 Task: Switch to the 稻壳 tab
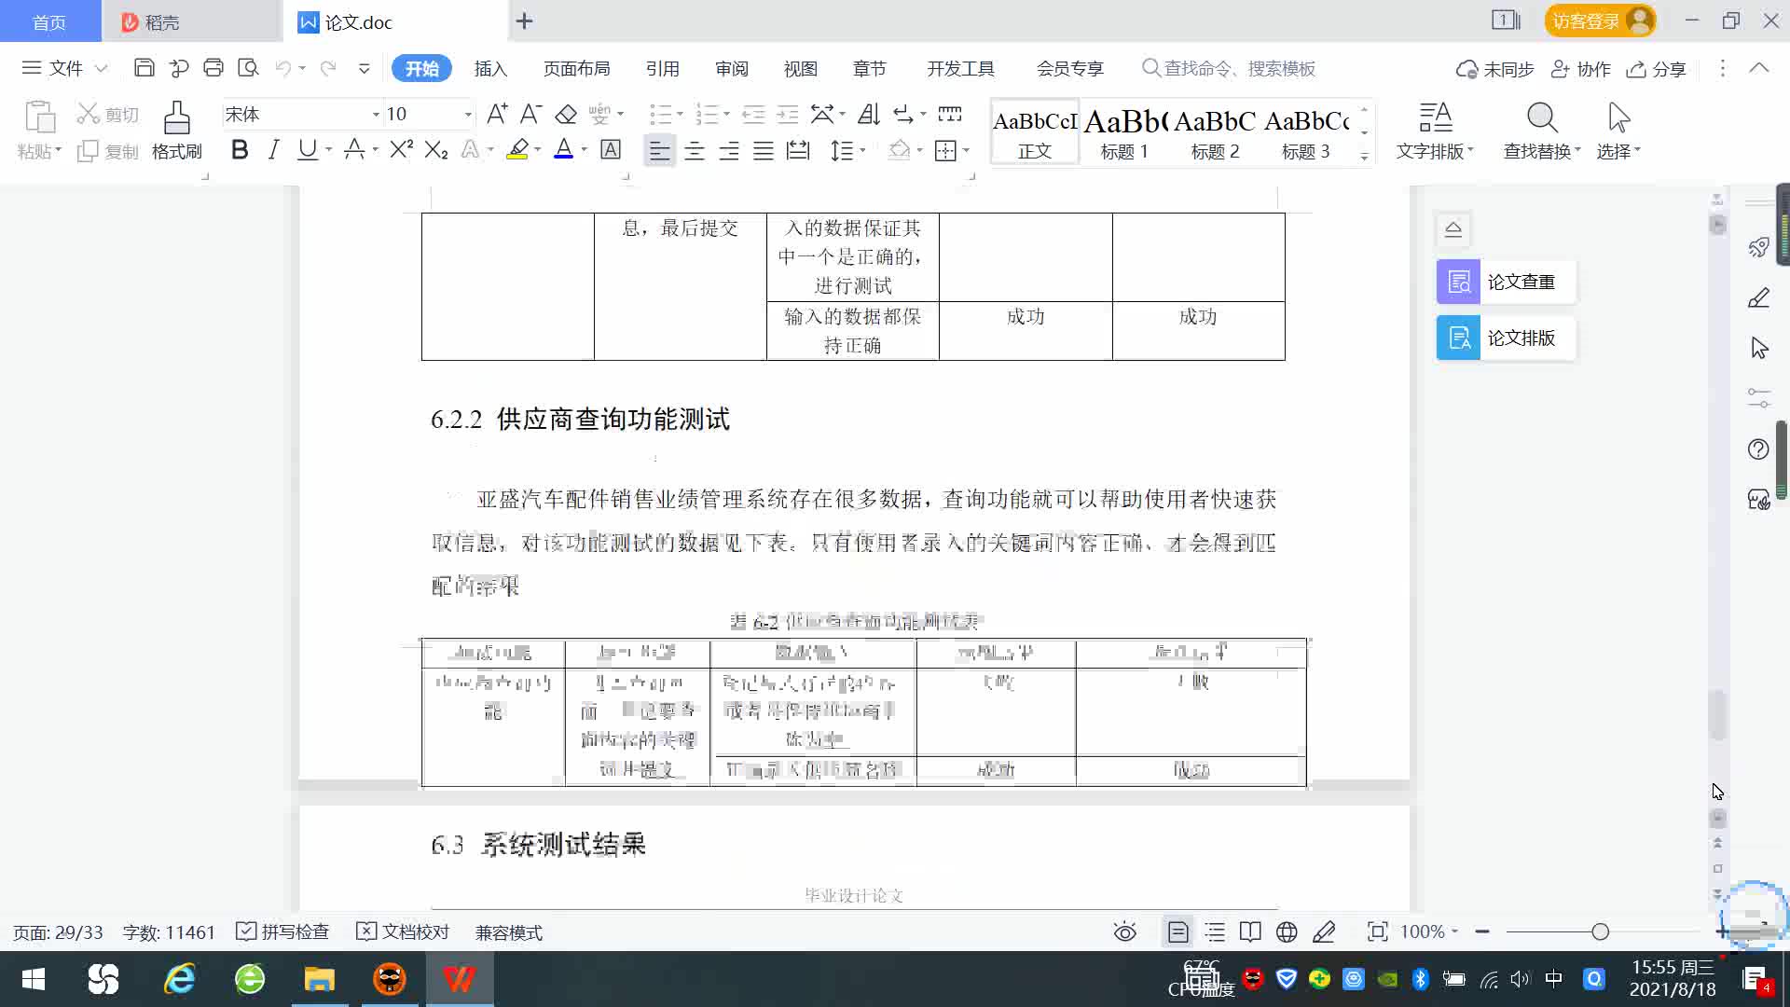pyautogui.click(x=191, y=21)
